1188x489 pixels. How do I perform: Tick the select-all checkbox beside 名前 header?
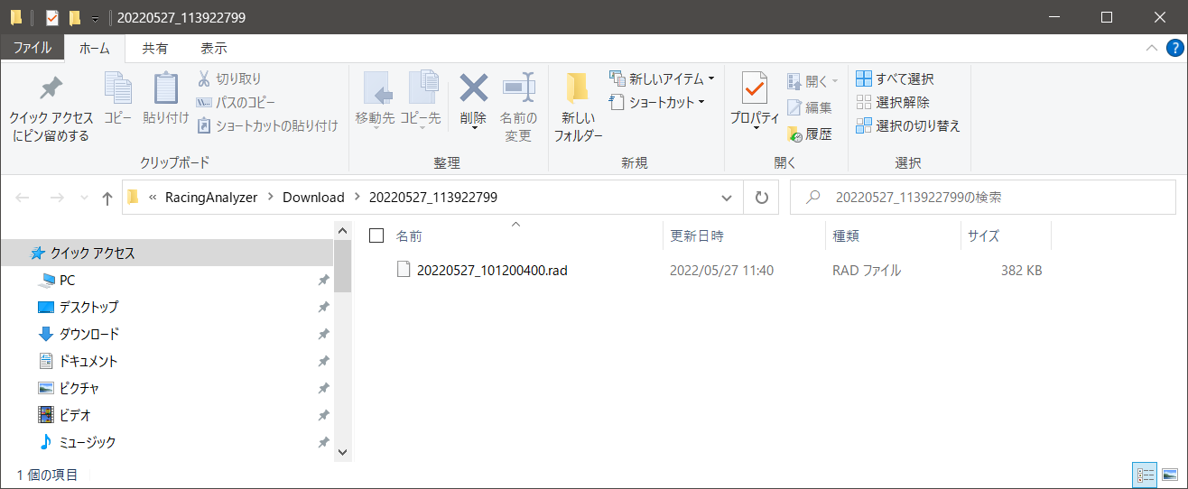377,236
